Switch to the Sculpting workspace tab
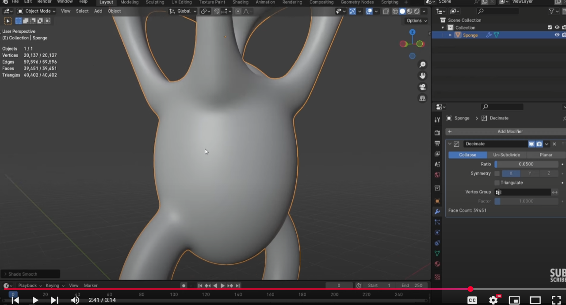Screen dimensions: 566x305 155,2
